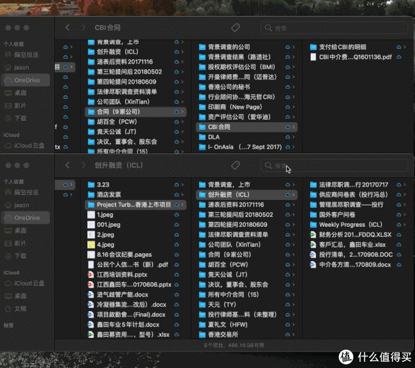Expand chevron beside 开曼律师费...同 (迈普达)
The height and width of the screenshot is (368, 415).
294,77
